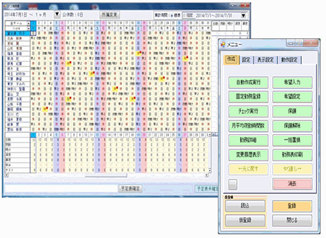
Task: Click the やり直し→ redo button
Action: click(x=292, y=169)
